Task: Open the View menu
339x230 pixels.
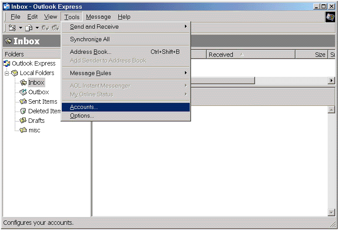Action: click(x=50, y=17)
